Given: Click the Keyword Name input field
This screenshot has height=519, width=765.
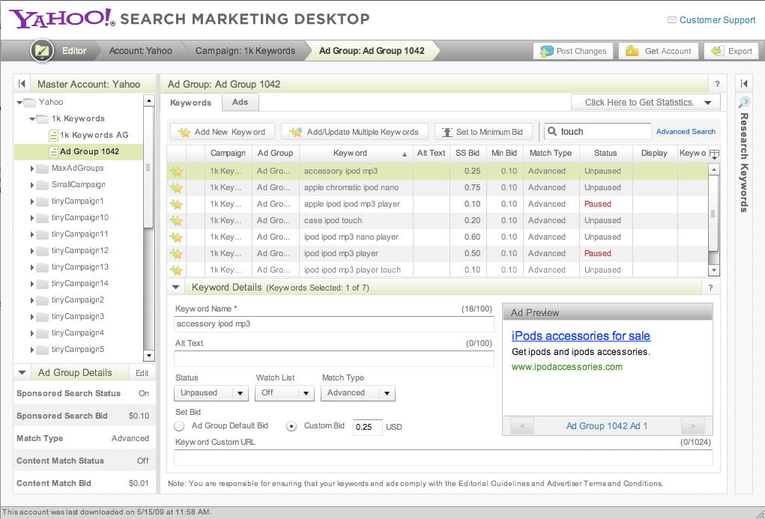Looking at the screenshot, I should tap(334, 324).
